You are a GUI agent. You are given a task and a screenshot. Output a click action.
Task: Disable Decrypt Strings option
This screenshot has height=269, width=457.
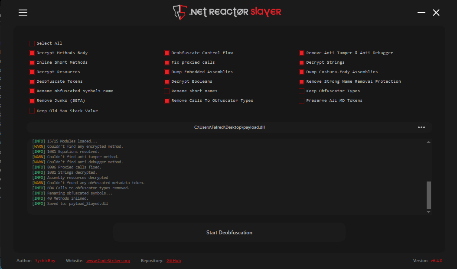pyautogui.click(x=301, y=62)
